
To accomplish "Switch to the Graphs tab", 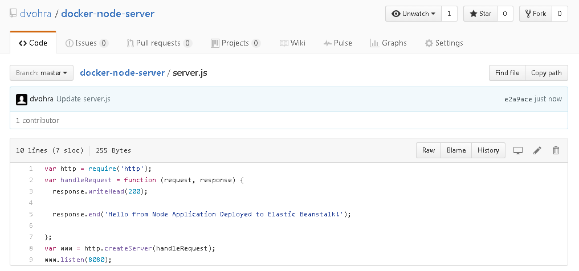I will 389,43.
